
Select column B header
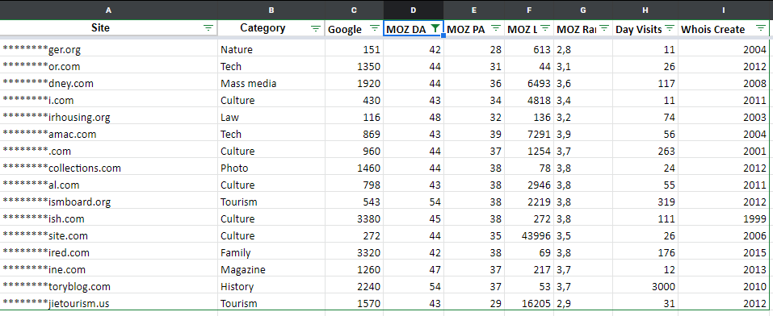coord(271,10)
